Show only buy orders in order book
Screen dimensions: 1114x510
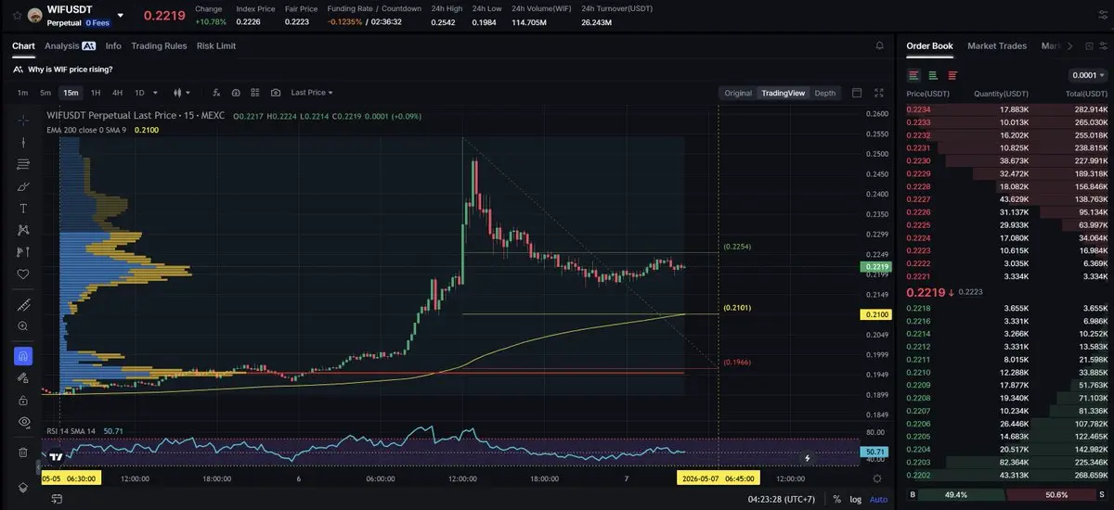[x=933, y=75]
